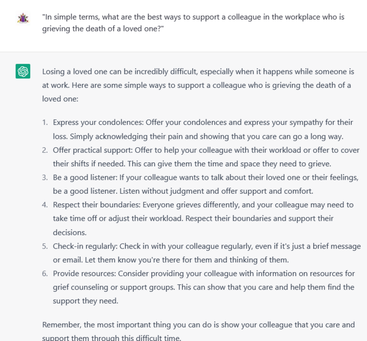Select list number 6 marker
Viewport: 367px width, 341px height.
click(x=45, y=274)
